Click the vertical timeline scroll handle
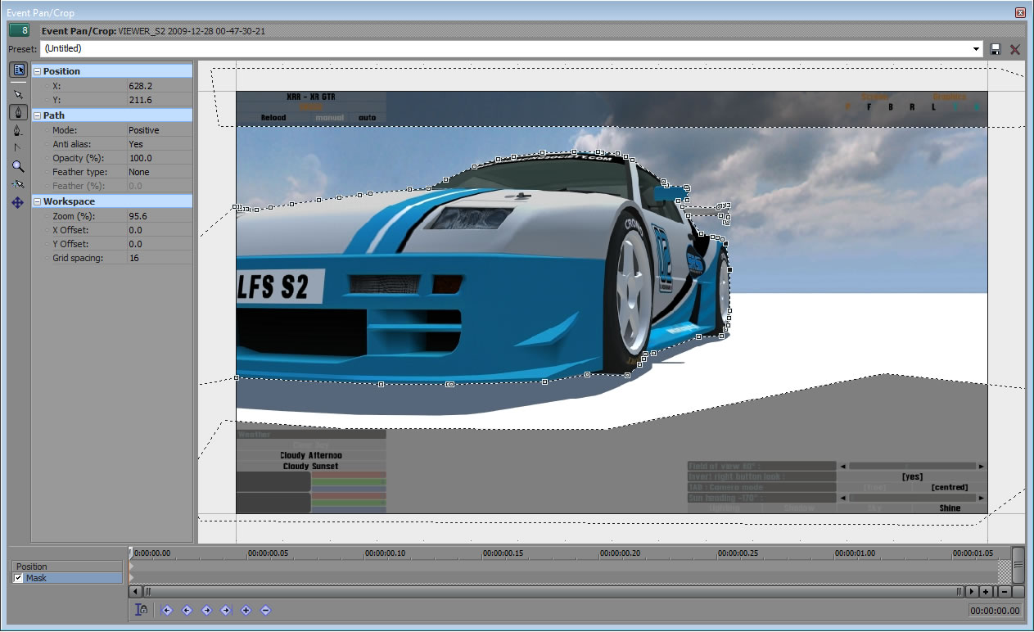The image size is (1034, 632). point(1018,565)
